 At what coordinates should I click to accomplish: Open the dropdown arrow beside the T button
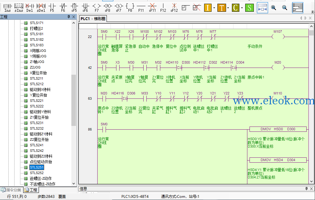coord(228,8)
